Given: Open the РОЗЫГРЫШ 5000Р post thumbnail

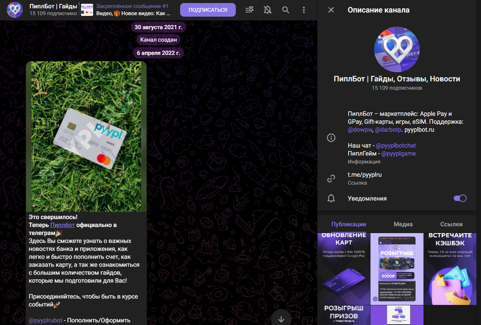Looking at the screenshot, I should [397, 269].
